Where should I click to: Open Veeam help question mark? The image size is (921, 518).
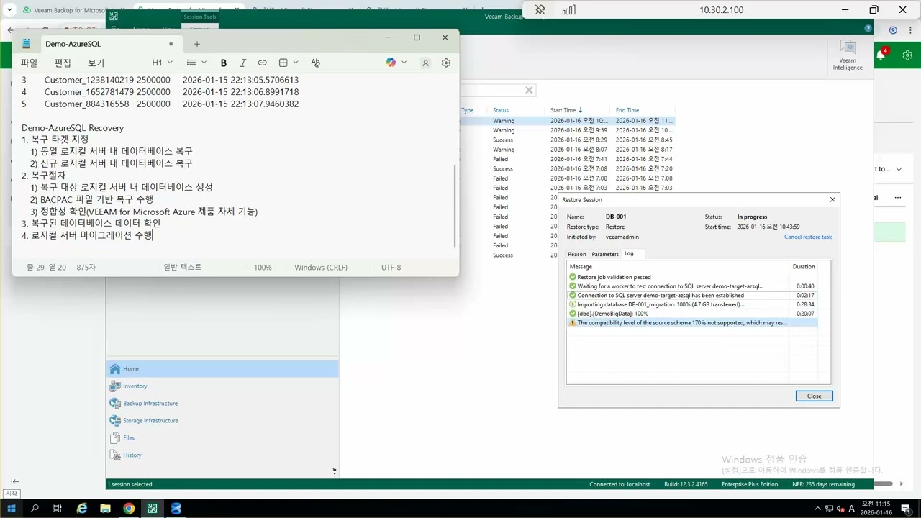868,29
